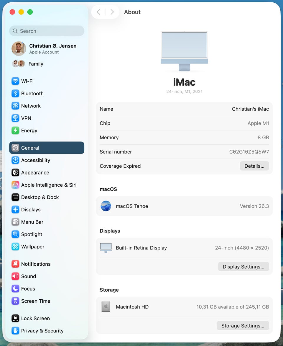Viewport: 283px width, 346px height.
Task: Click the Family avatars icon
Action: pos(19,63)
